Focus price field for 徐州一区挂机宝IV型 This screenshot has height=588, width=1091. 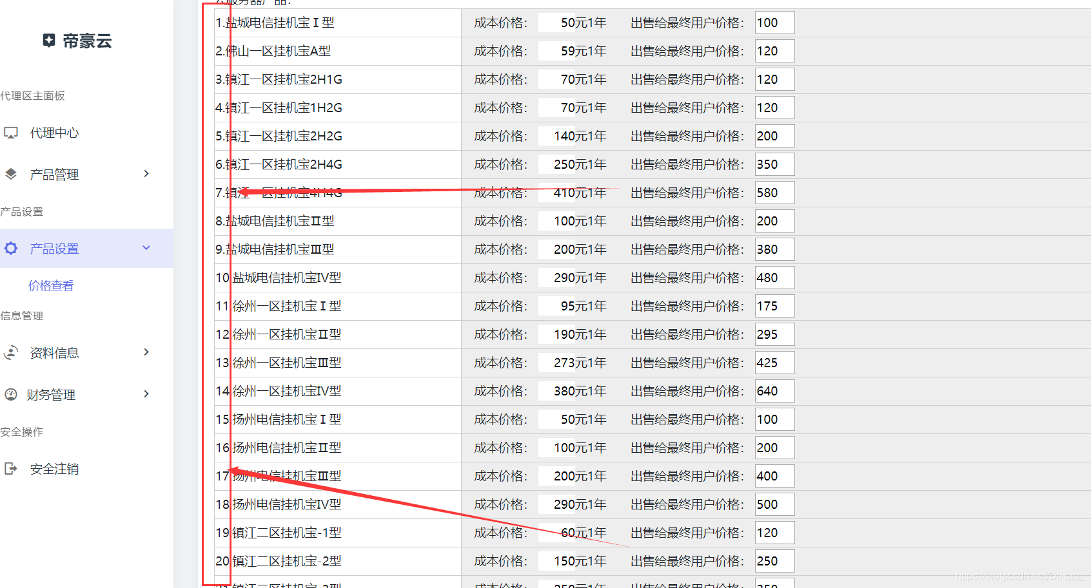(x=774, y=391)
